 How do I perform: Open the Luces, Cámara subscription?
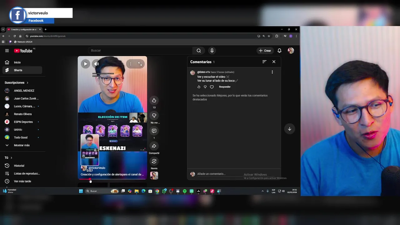click(x=22, y=106)
